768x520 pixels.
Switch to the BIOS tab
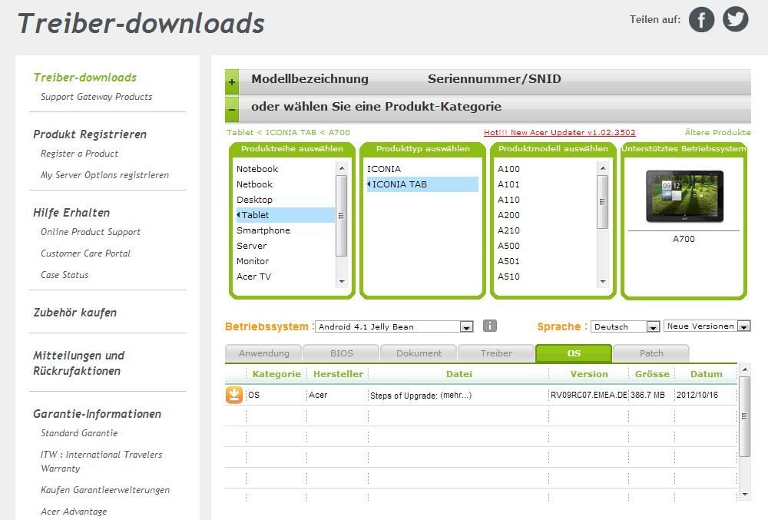(342, 353)
